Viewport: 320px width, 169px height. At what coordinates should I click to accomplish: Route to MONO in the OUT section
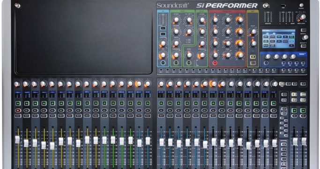coord(253,63)
